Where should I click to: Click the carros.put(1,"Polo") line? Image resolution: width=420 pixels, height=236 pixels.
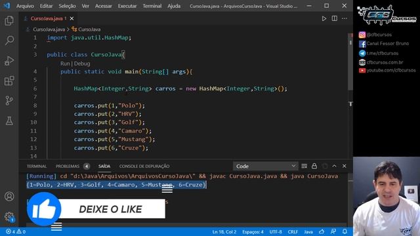pyautogui.click(x=110, y=106)
